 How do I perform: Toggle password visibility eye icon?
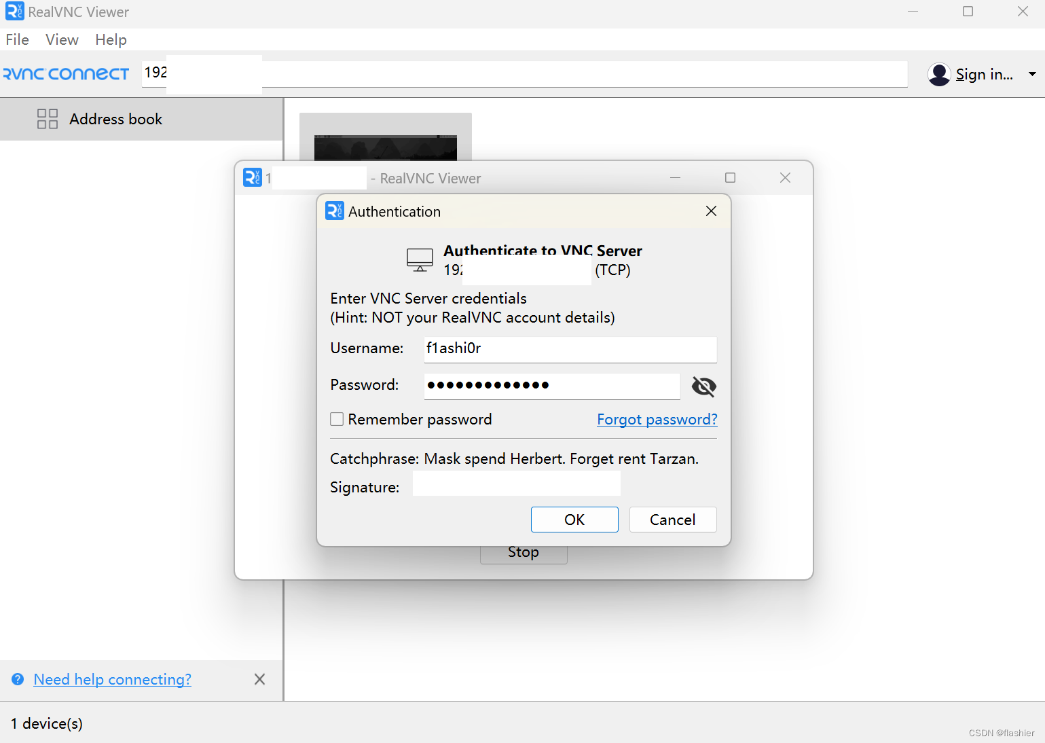(703, 386)
